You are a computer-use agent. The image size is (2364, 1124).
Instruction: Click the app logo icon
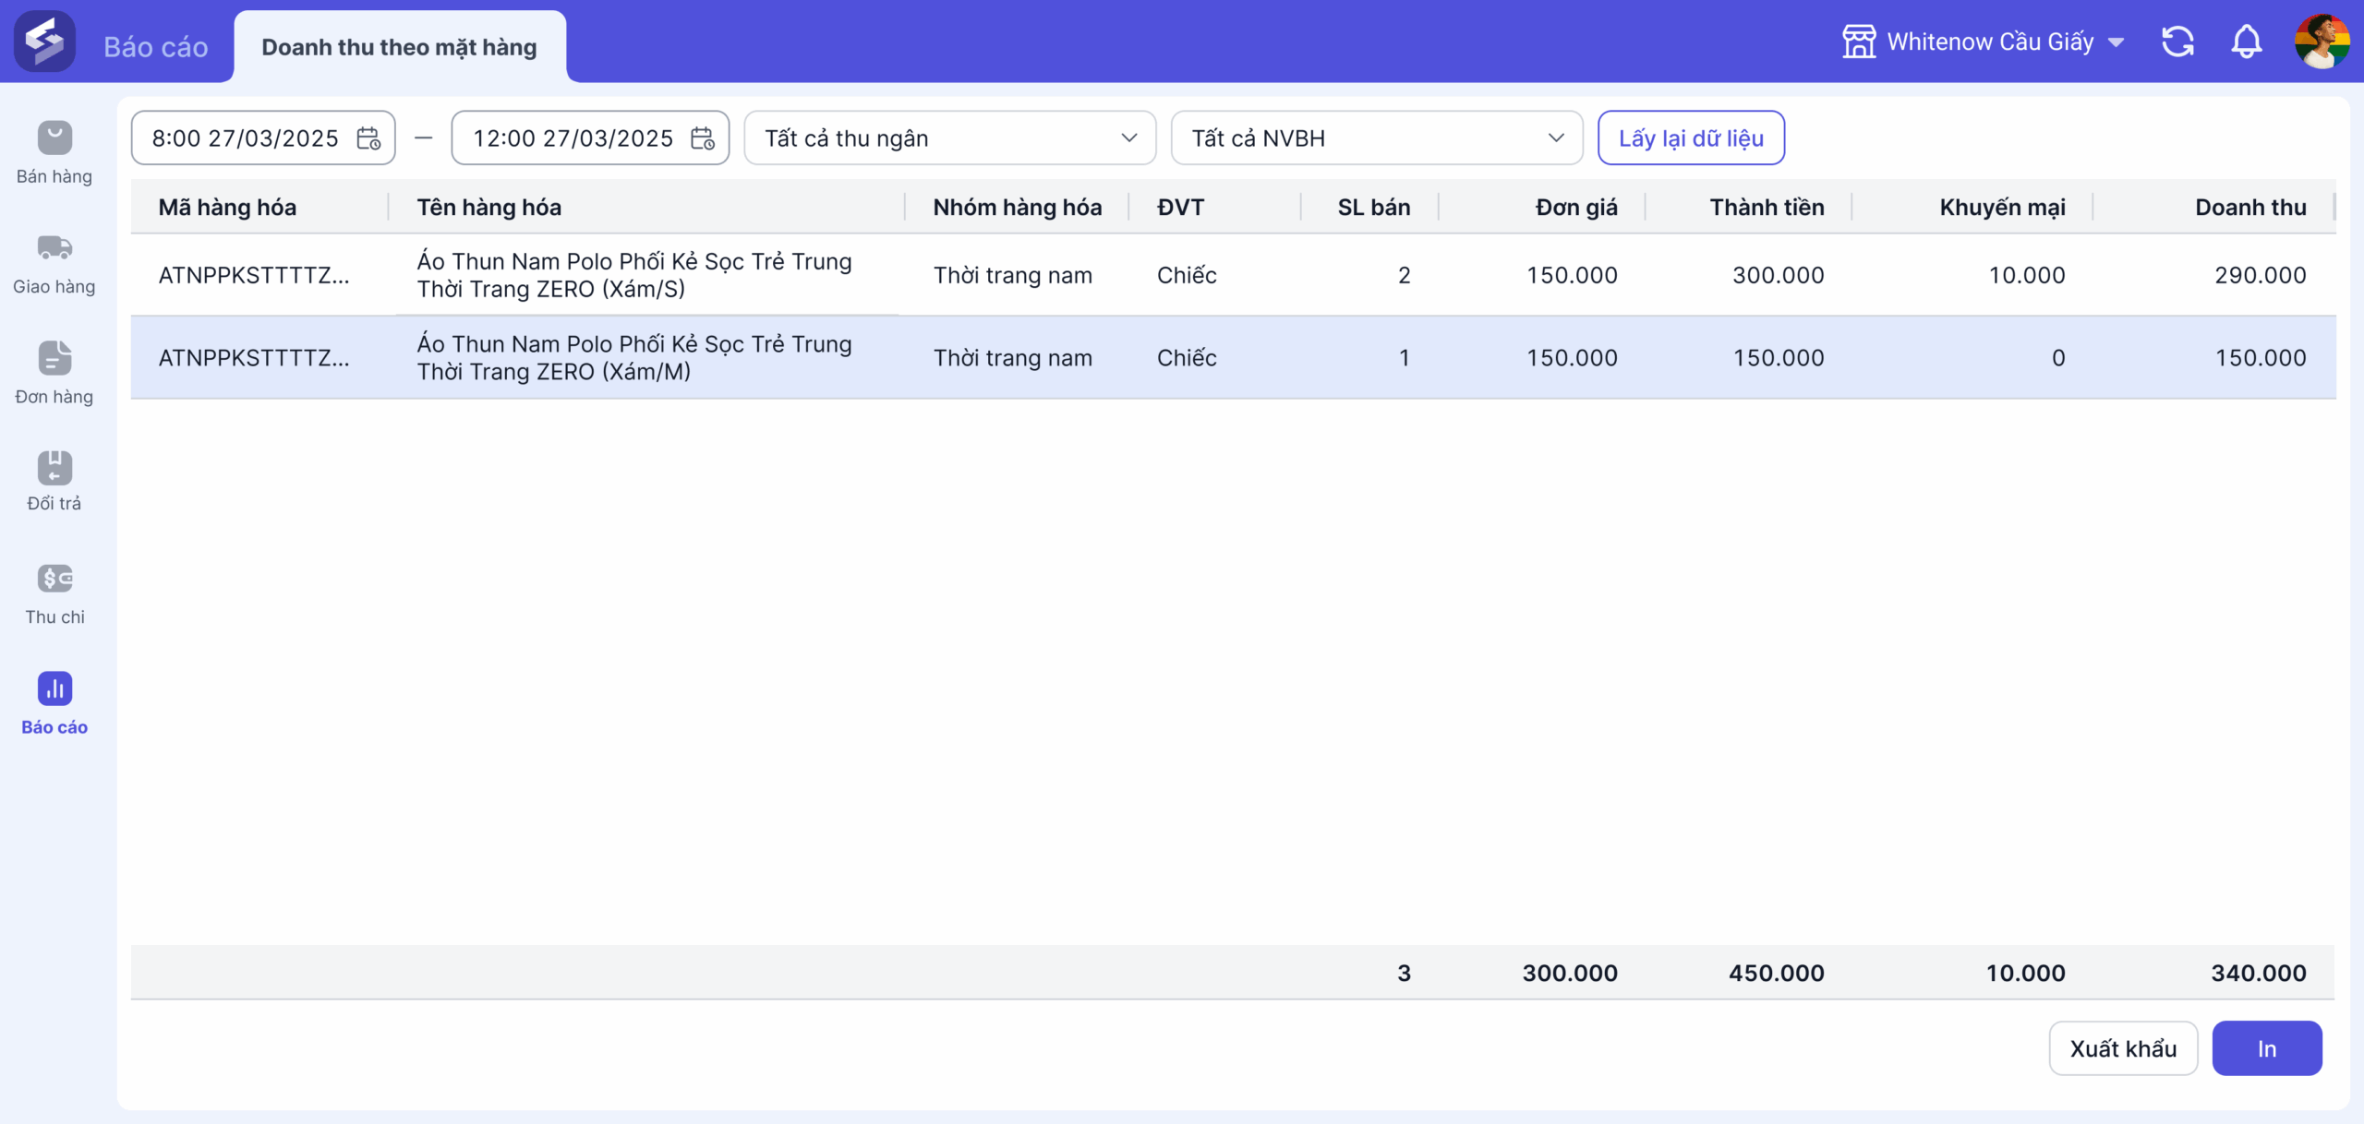pos(44,42)
